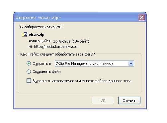Screen dimensions: 167x123
Task: Click the «Сохранить файл» label text
Action: click(x=46, y=71)
